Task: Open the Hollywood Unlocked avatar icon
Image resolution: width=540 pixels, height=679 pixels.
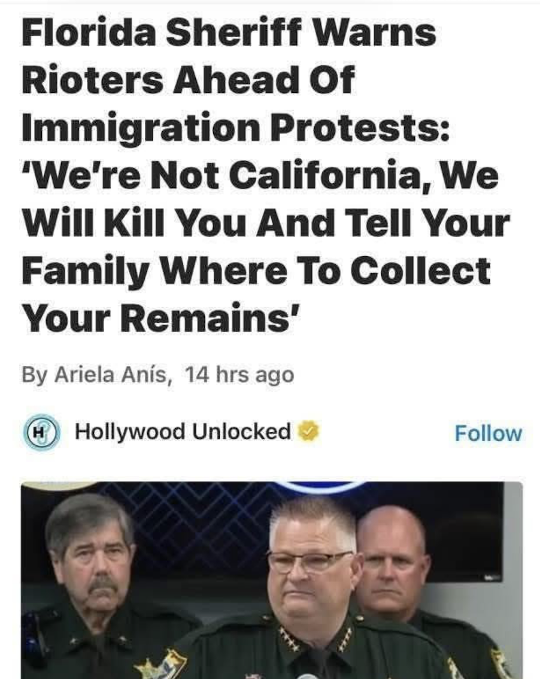Action: [x=41, y=432]
